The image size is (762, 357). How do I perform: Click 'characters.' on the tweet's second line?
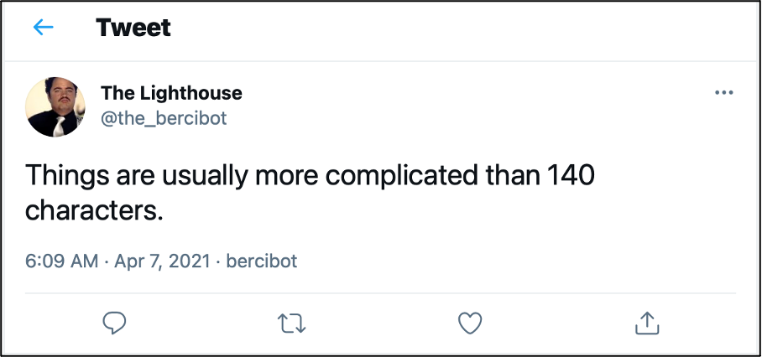pos(93,210)
